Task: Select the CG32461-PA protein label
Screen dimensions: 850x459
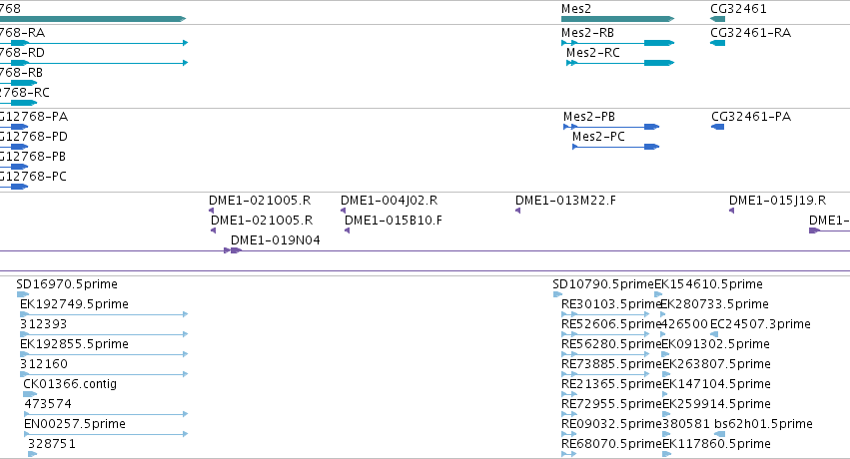Action: [x=751, y=117]
